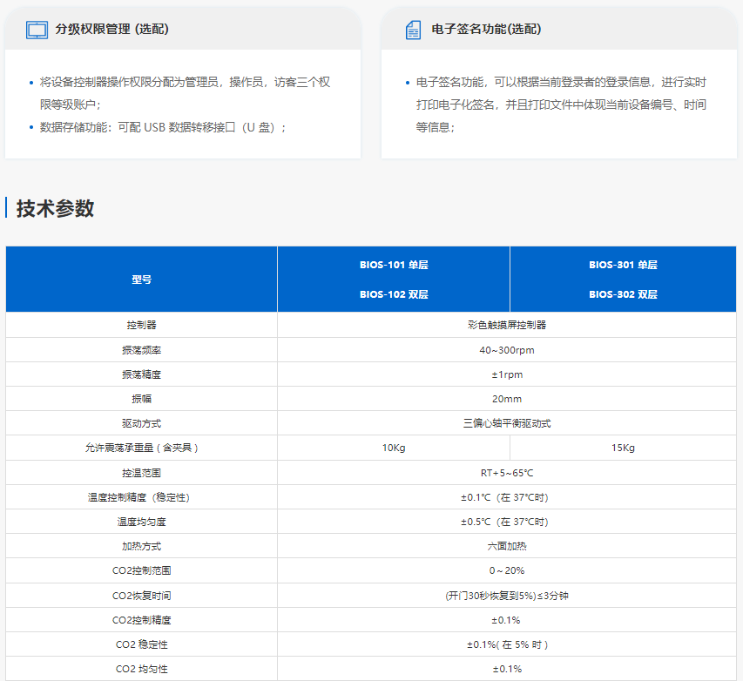Click the 型号 table header cell
This screenshot has width=743, height=681.
pos(141,280)
